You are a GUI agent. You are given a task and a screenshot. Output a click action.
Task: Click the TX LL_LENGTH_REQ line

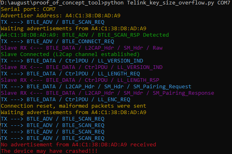point(70,74)
